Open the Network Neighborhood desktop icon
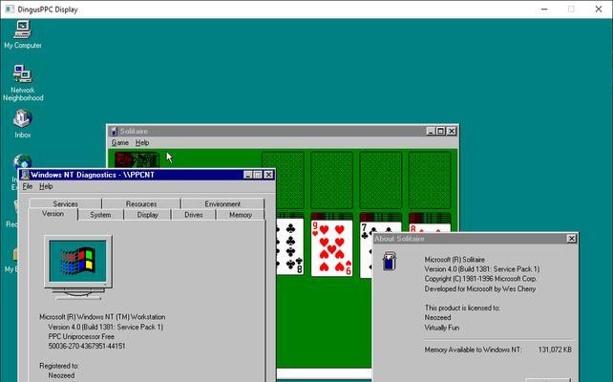613x382 pixels. [x=23, y=82]
